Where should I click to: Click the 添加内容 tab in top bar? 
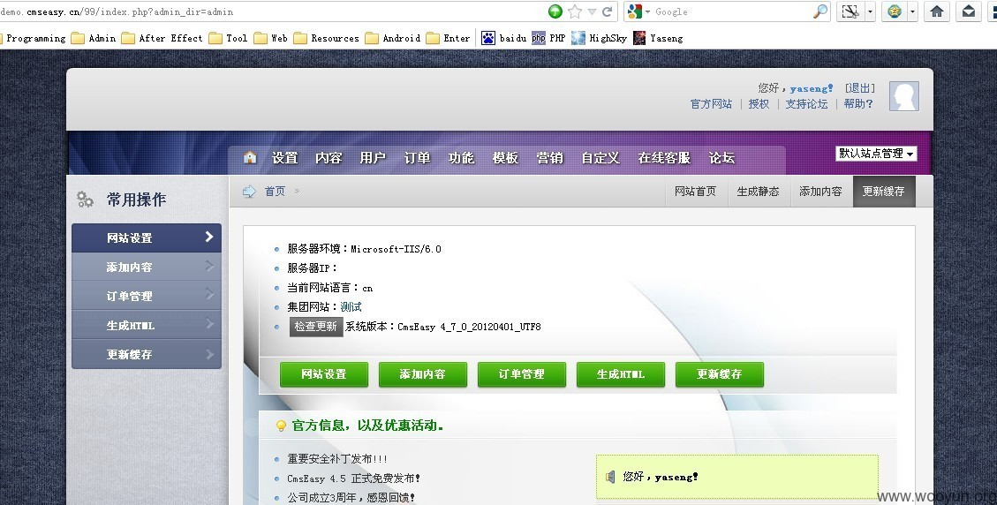pyautogui.click(x=820, y=191)
